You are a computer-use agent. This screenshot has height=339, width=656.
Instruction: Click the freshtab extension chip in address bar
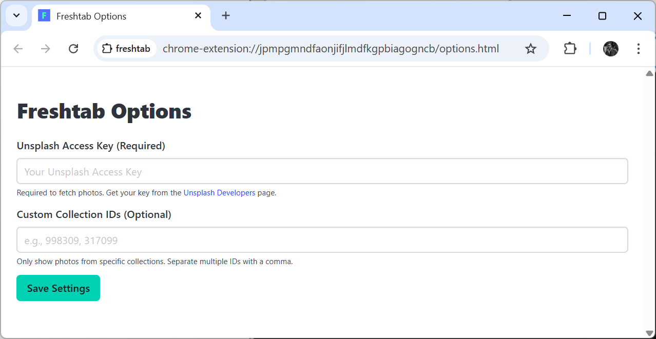click(x=126, y=48)
